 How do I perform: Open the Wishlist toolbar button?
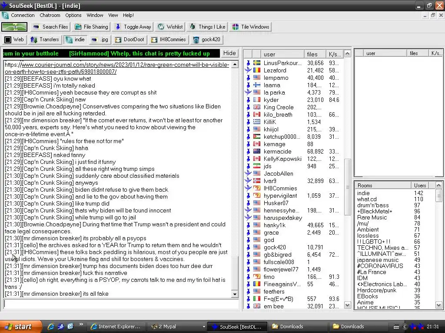tap(170, 27)
